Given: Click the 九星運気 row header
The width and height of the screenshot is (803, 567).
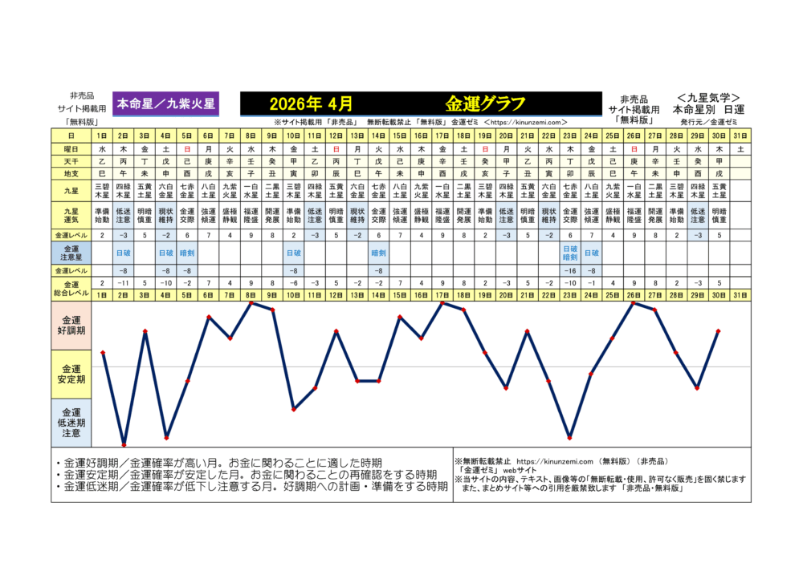Looking at the screenshot, I should [71, 215].
